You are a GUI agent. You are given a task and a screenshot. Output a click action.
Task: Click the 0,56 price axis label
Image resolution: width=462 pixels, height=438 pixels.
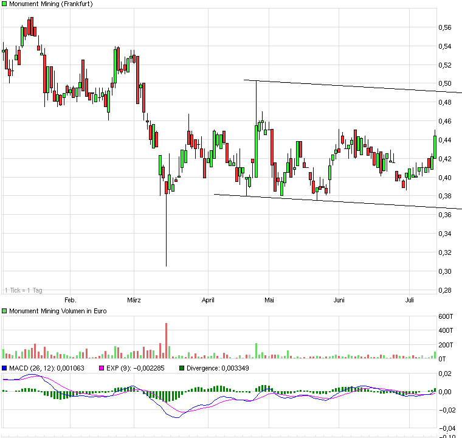[445, 27]
